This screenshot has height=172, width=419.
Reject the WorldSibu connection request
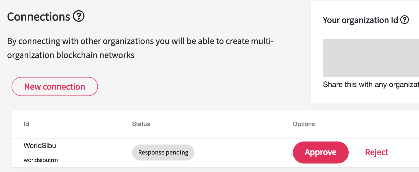coord(377,152)
